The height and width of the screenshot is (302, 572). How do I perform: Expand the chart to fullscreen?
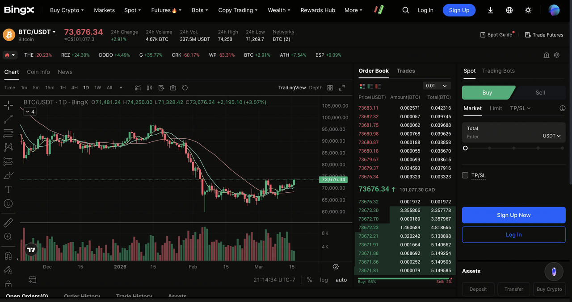[x=342, y=88]
